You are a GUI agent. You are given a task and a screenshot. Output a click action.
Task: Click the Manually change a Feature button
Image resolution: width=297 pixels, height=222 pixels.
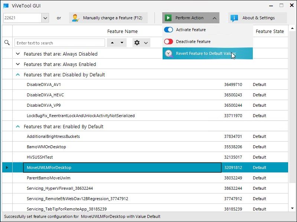click(x=108, y=17)
